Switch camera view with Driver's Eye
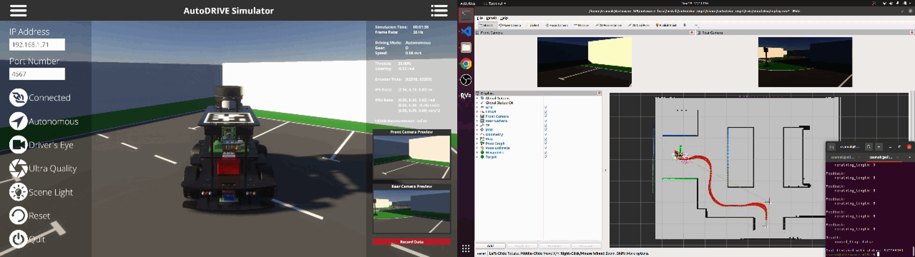The width and height of the screenshot is (915, 257). point(18,145)
